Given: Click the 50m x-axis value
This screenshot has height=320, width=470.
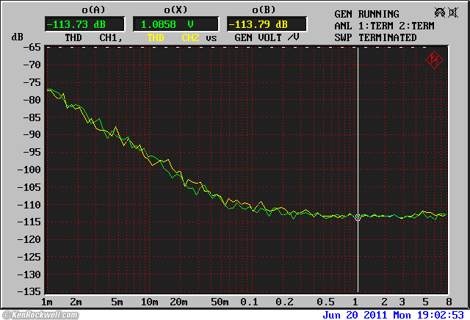Looking at the screenshot, I should tap(220, 302).
